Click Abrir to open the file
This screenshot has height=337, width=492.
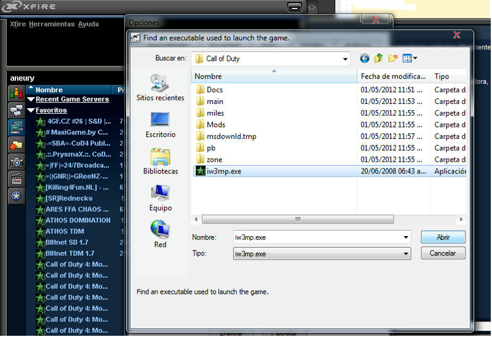pos(443,237)
